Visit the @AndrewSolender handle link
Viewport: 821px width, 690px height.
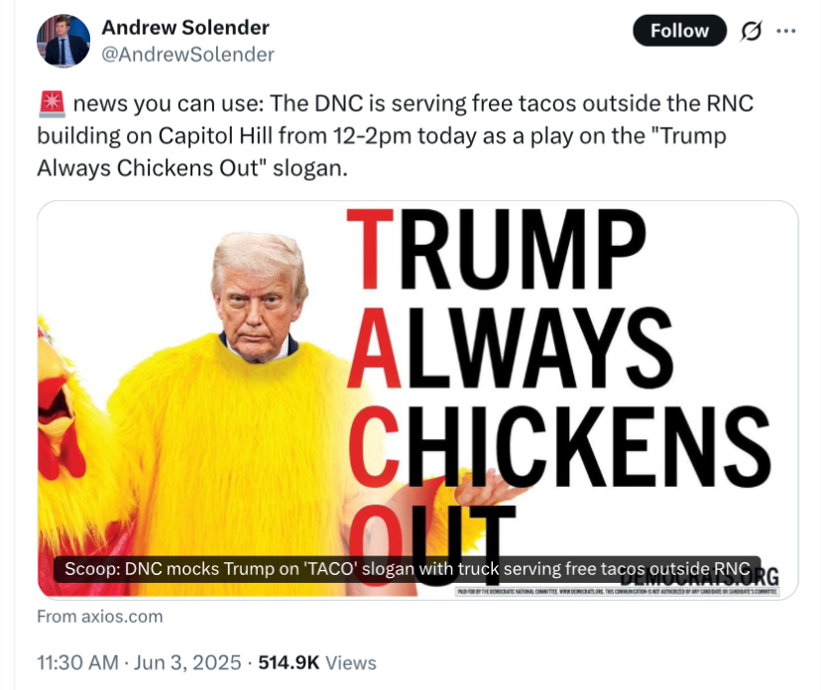pos(187,55)
